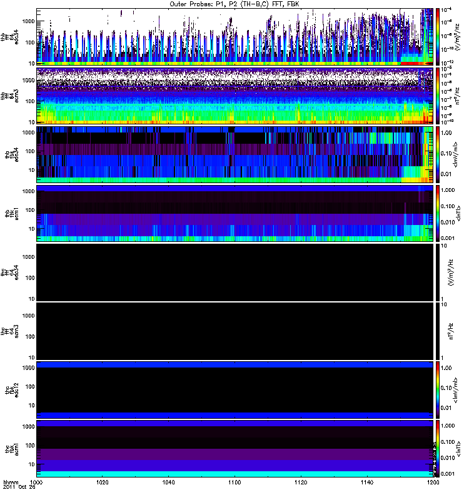Select the thb fff 64 scm3 spectrogram panel
The height and width of the screenshot is (500, 469).
coord(234,96)
